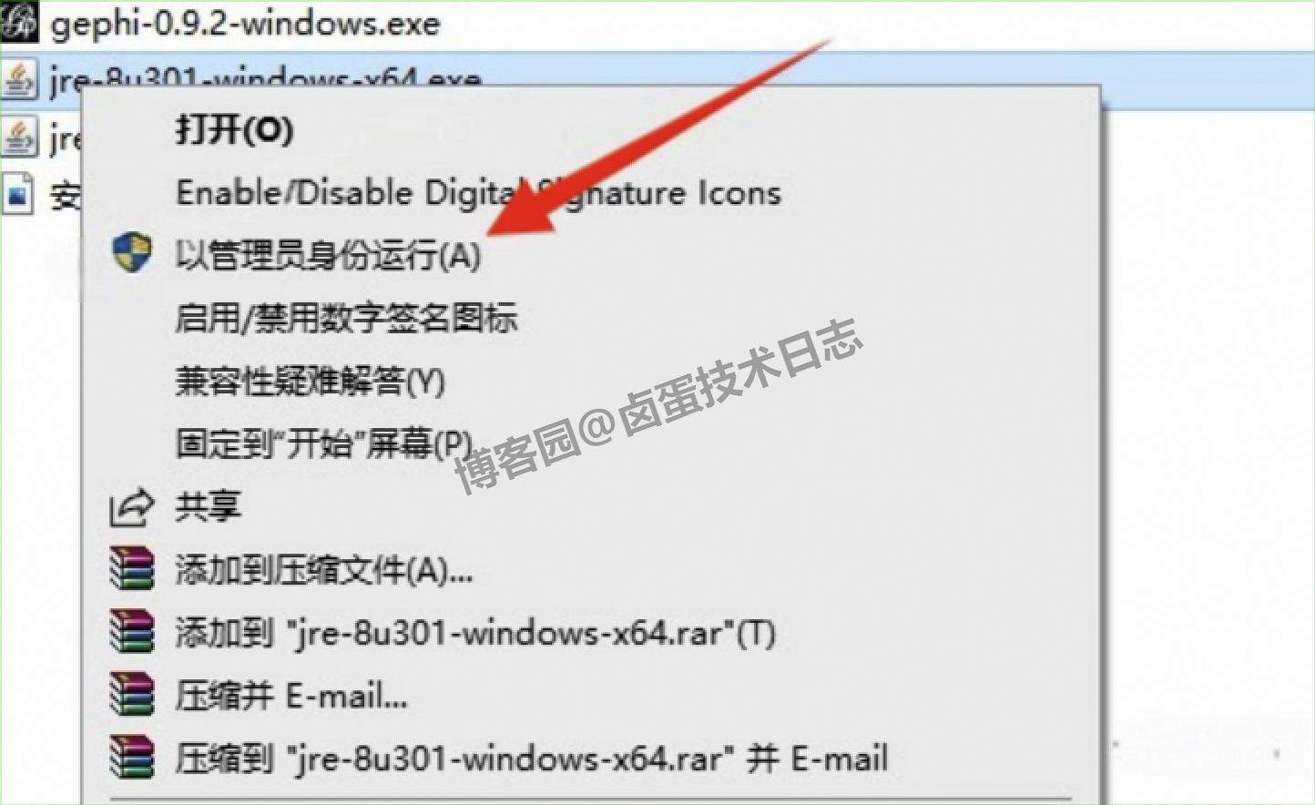The width and height of the screenshot is (1315, 805).
Task: Select 启用/禁用数字签名图标 menu entry
Action: [346, 318]
